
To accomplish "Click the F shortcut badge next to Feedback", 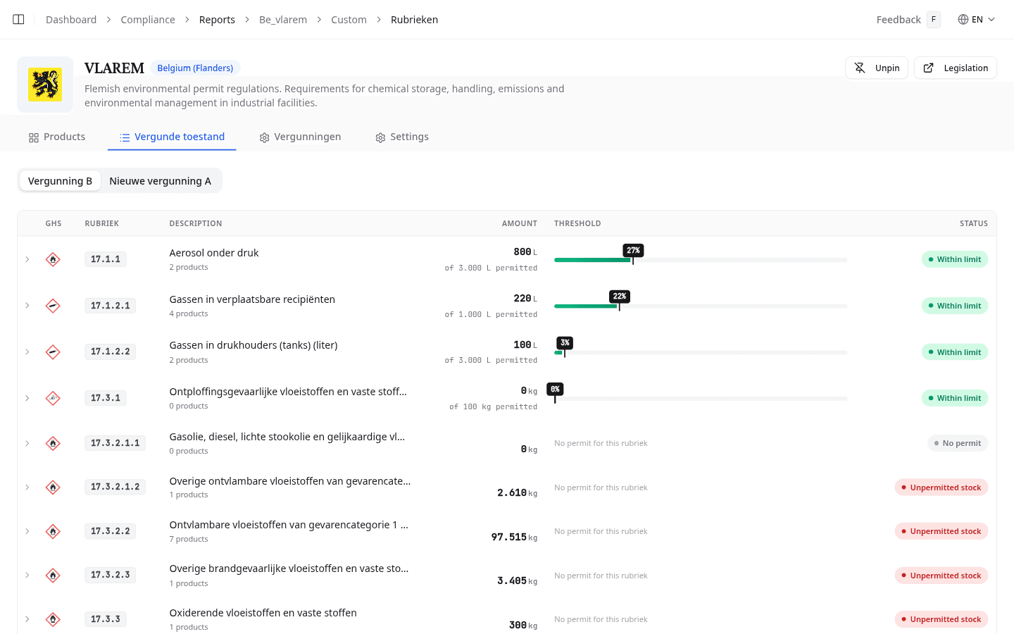I will tap(934, 19).
